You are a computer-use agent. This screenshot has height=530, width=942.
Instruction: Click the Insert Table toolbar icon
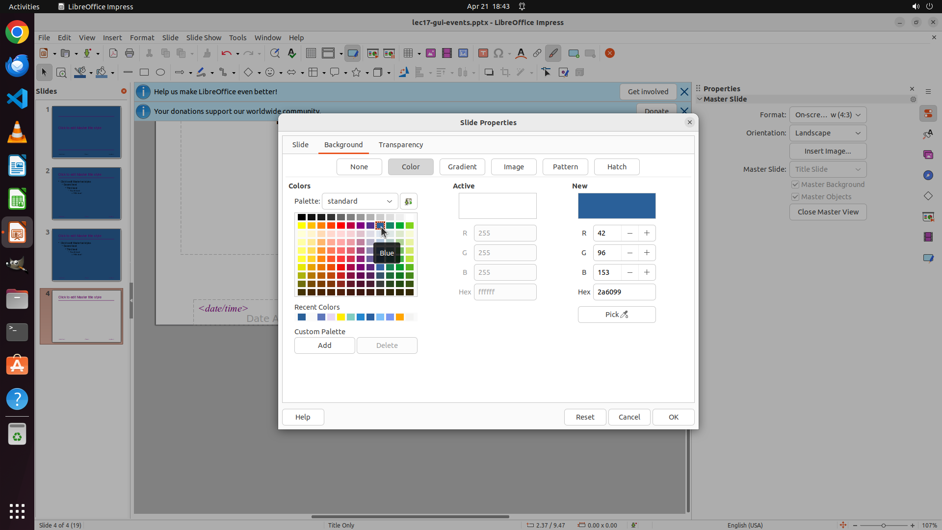point(408,53)
